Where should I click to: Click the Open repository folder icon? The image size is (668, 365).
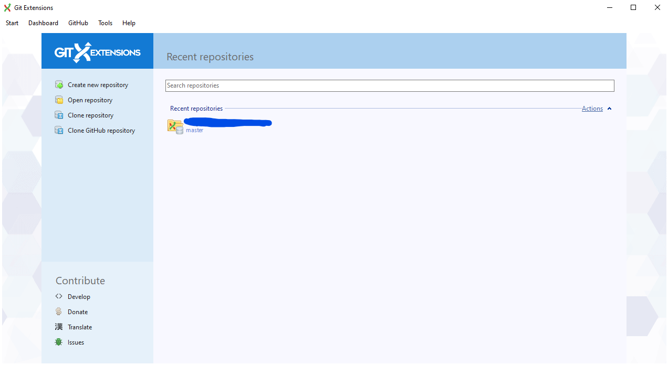coord(59,100)
